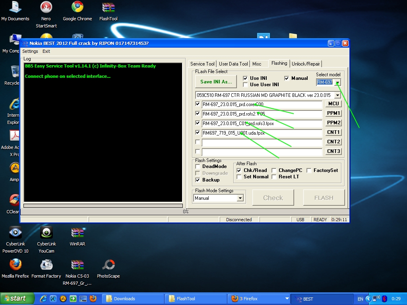407x305 pixels.
Task: Click Show Desktop quick launch icon
Action: pos(83,299)
